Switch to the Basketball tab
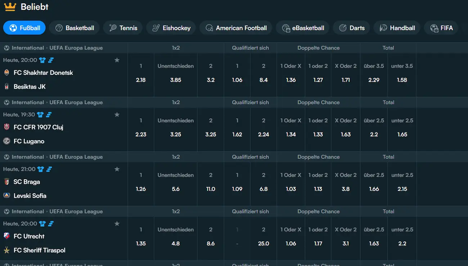This screenshot has height=266, width=468. click(x=75, y=28)
